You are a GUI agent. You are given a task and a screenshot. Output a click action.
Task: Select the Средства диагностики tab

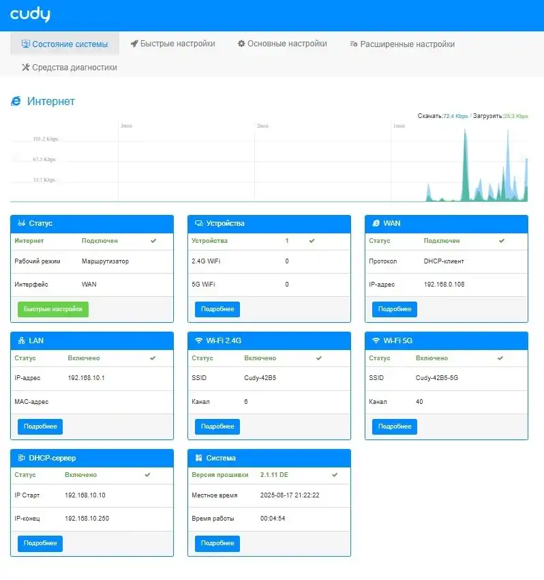pos(70,68)
